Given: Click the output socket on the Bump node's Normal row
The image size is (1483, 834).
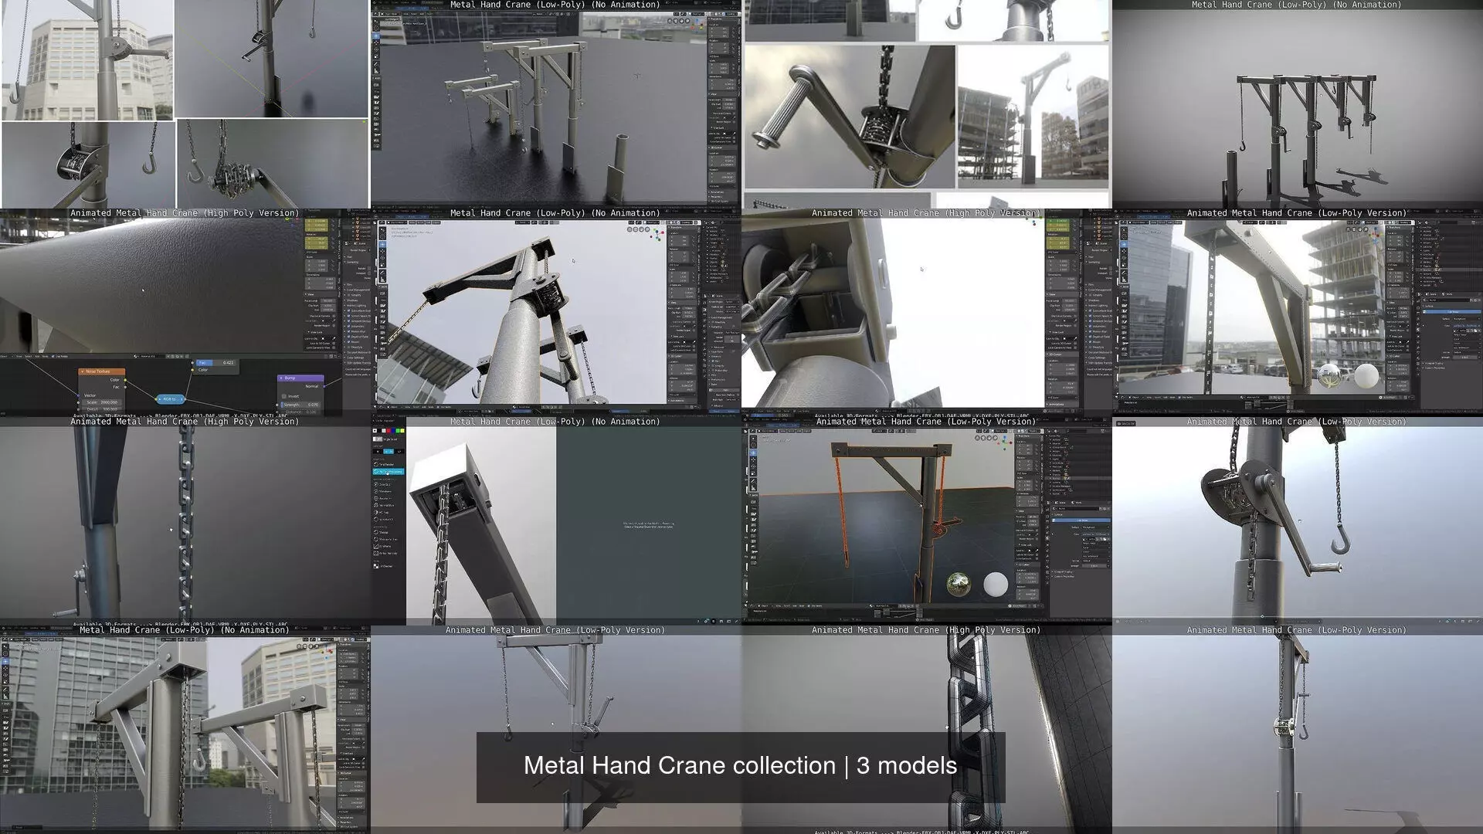Looking at the screenshot, I should tap(324, 386).
